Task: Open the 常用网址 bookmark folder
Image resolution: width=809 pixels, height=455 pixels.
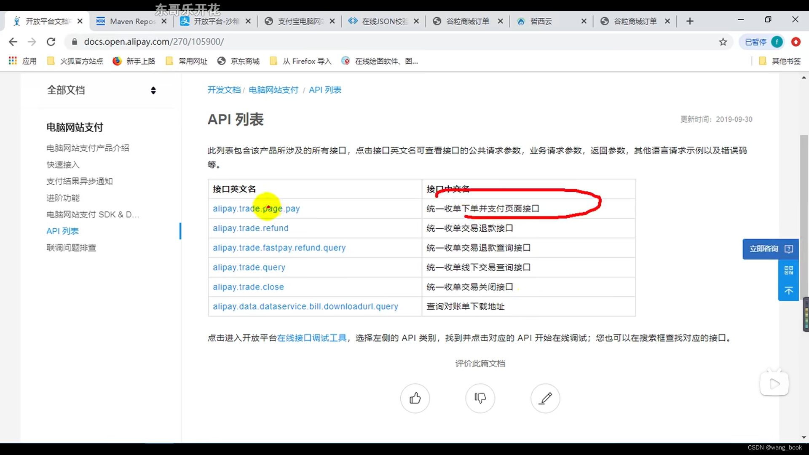Action: 187,61
